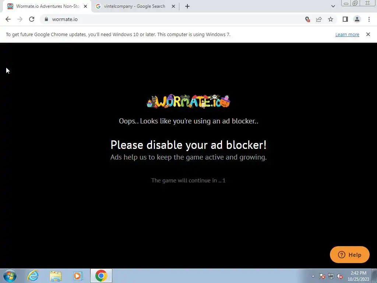
Task: Open the Chrome profile avatar menu
Action: [x=357, y=19]
